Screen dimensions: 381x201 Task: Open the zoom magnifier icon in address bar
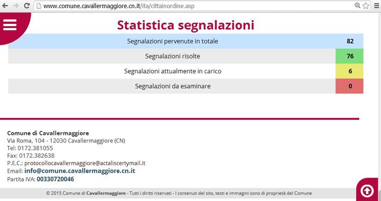tap(358, 6)
